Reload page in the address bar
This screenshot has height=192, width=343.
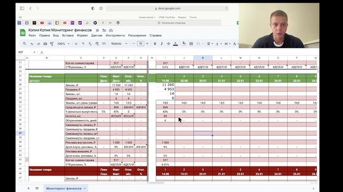226,9
